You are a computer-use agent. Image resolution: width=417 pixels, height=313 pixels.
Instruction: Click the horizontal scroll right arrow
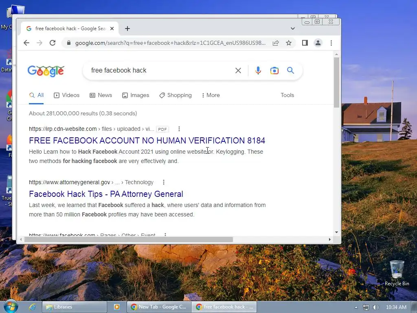point(330,240)
